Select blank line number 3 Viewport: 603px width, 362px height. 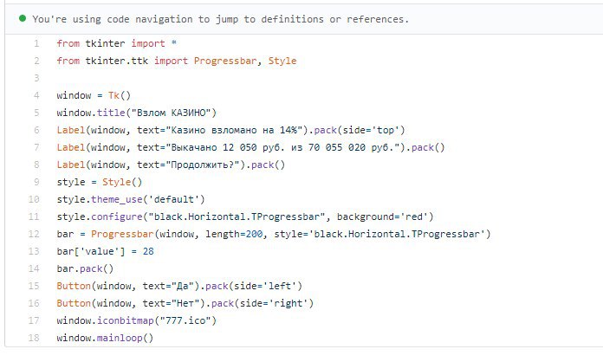click(x=36, y=78)
